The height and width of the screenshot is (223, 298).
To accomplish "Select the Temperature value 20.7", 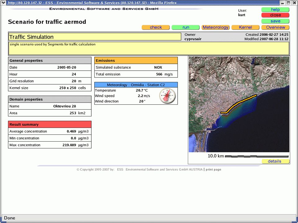I will click(139, 90).
